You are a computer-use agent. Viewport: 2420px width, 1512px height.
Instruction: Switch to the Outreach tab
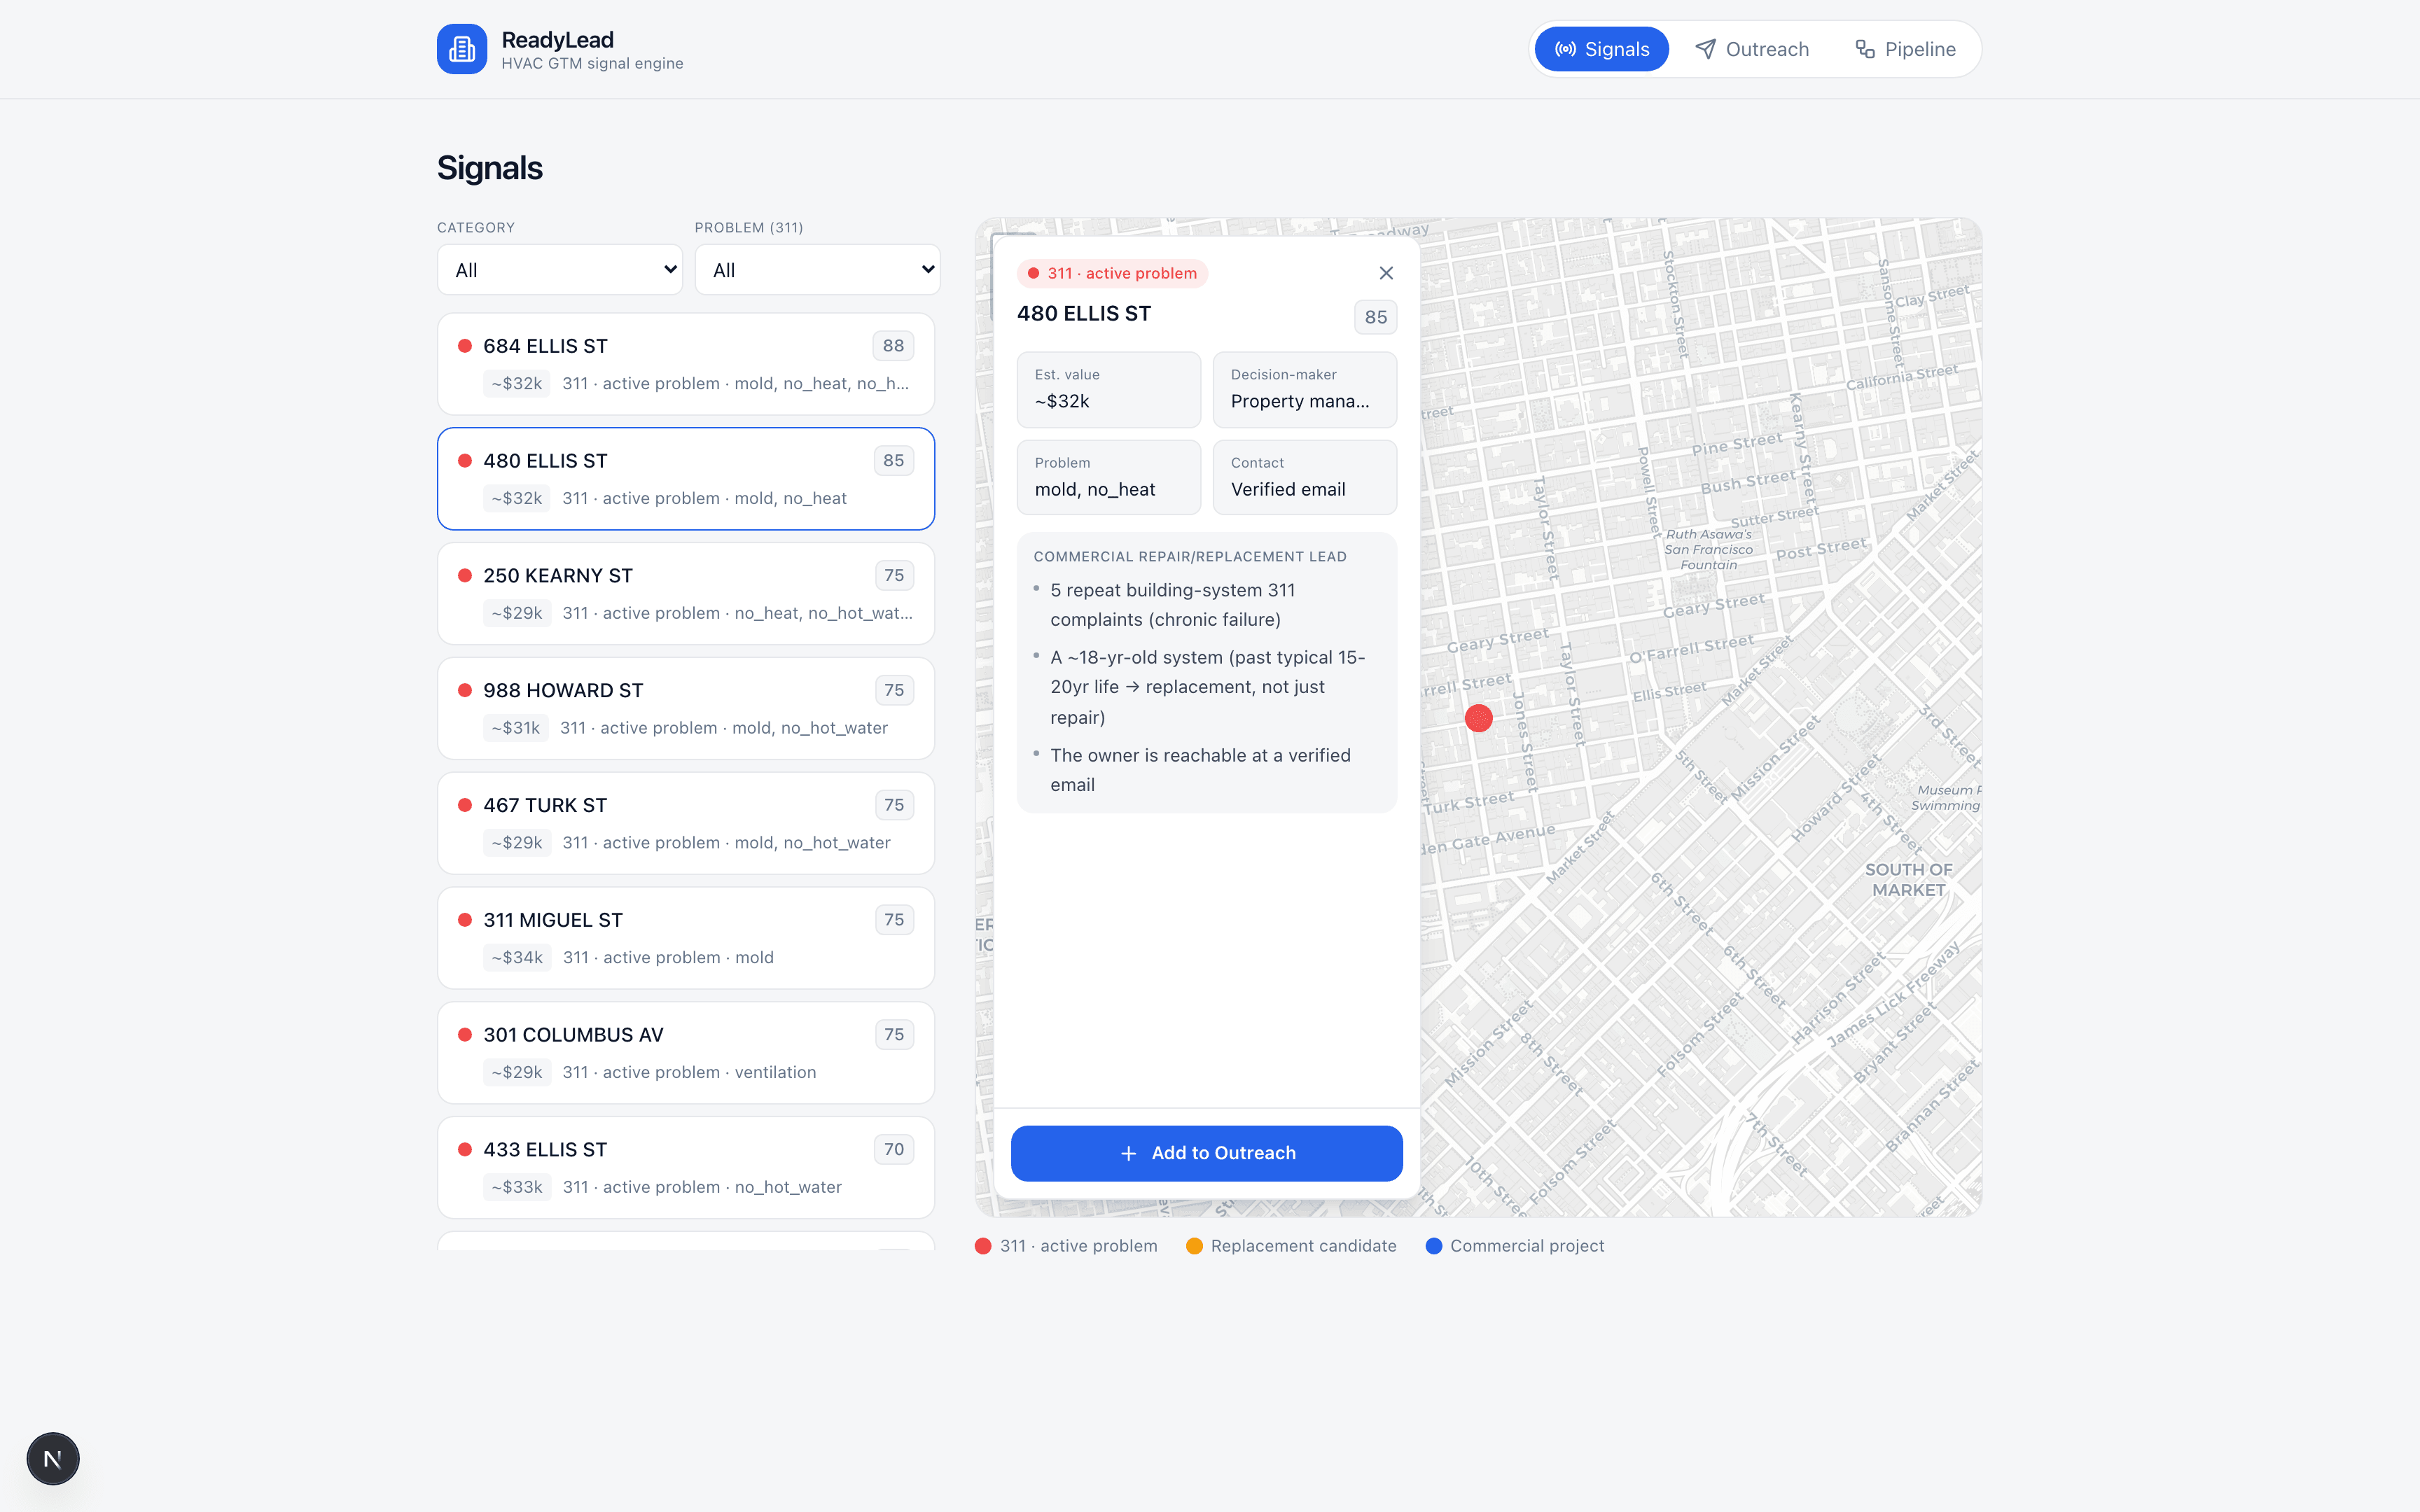coord(1752,49)
